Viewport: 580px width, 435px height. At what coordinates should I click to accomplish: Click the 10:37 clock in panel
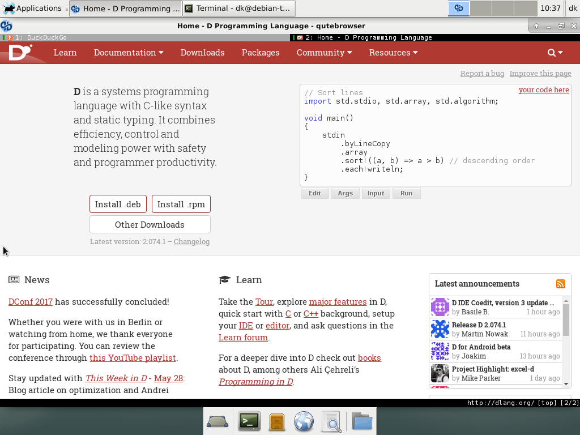coord(550,8)
